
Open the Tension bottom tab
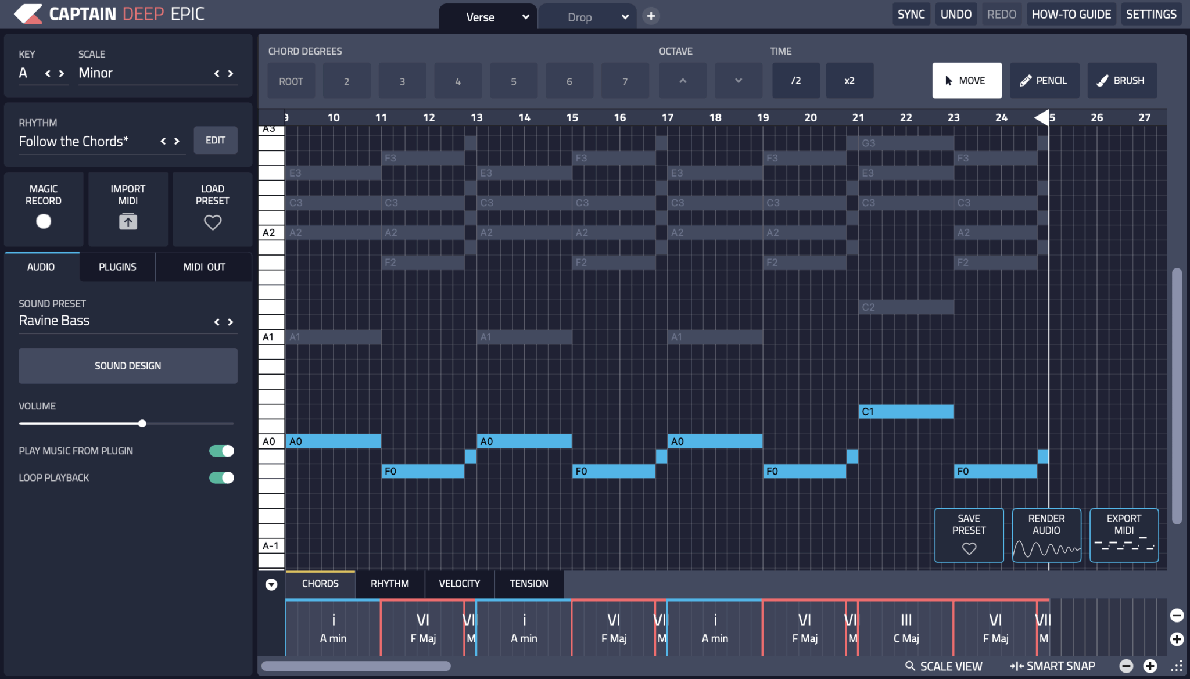pyautogui.click(x=529, y=584)
